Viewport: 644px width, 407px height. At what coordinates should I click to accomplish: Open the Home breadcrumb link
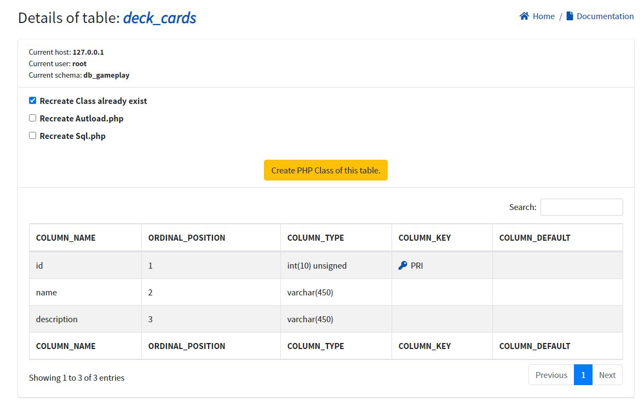pyautogui.click(x=543, y=16)
